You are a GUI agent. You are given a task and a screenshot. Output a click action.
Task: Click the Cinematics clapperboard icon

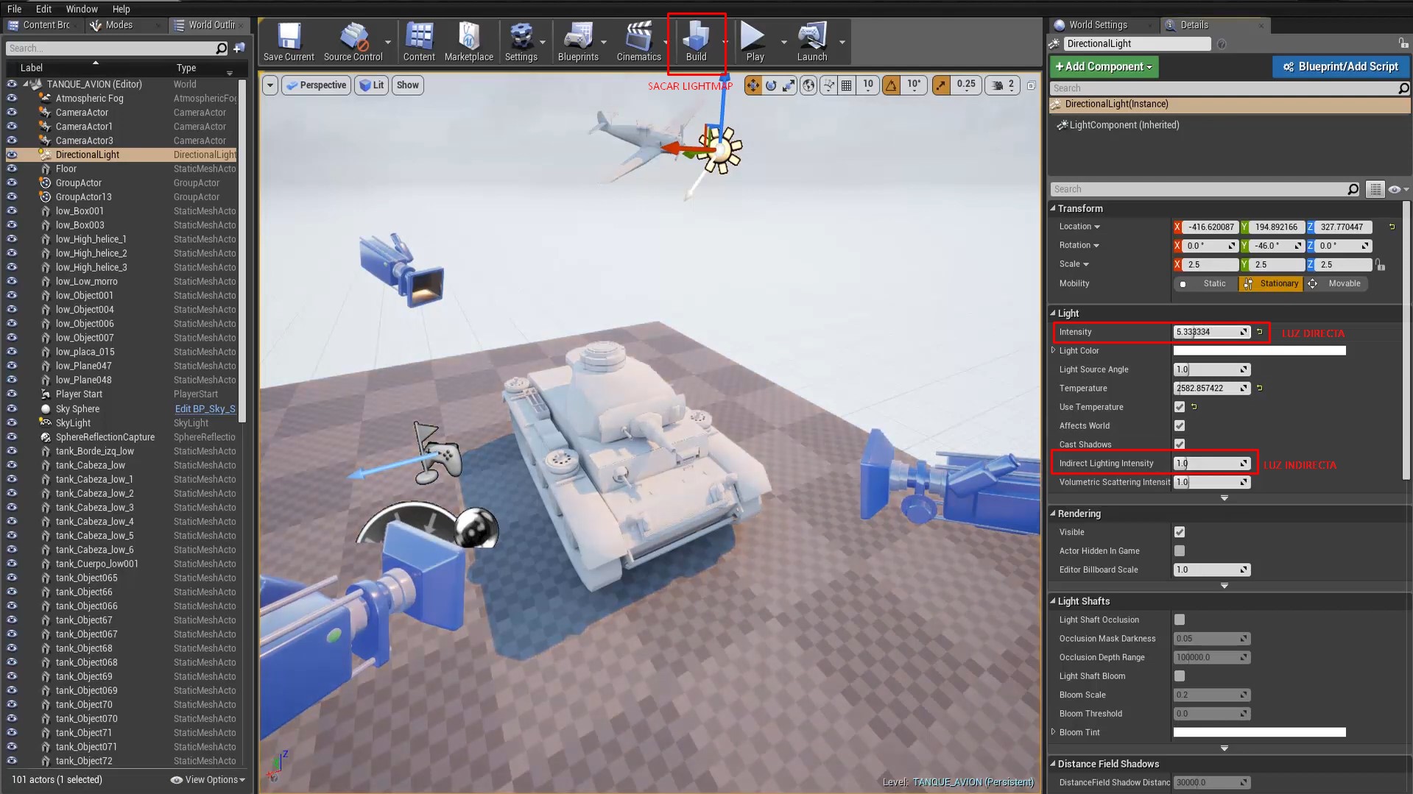point(638,42)
